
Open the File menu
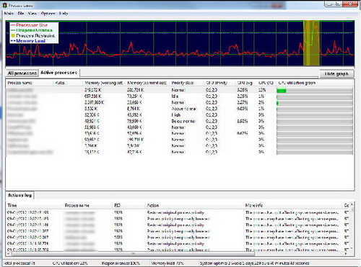tap(21, 14)
